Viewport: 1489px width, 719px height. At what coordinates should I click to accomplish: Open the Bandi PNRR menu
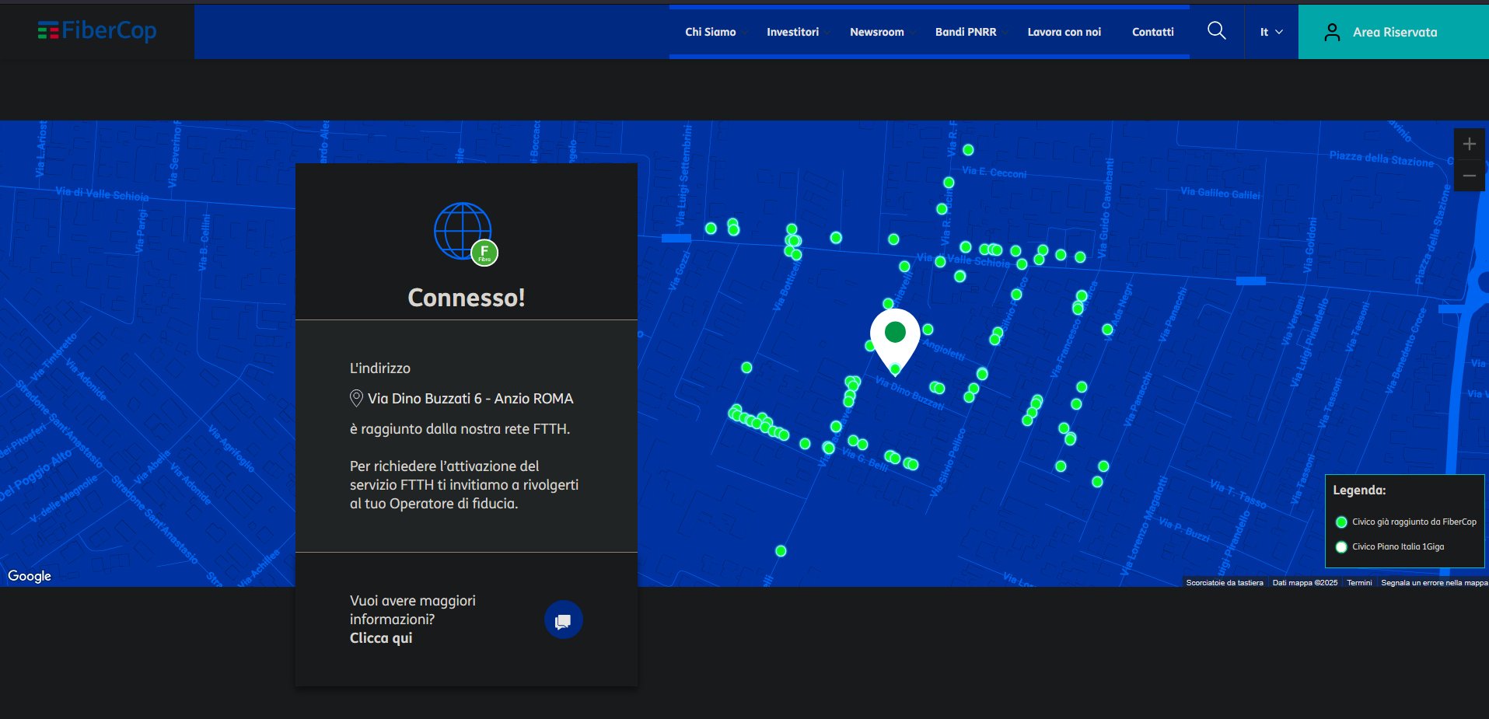(966, 32)
